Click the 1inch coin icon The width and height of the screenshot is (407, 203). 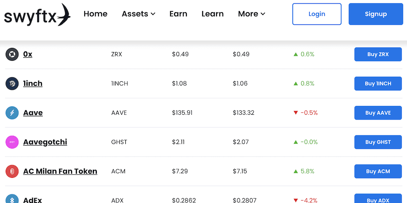[x=12, y=83]
